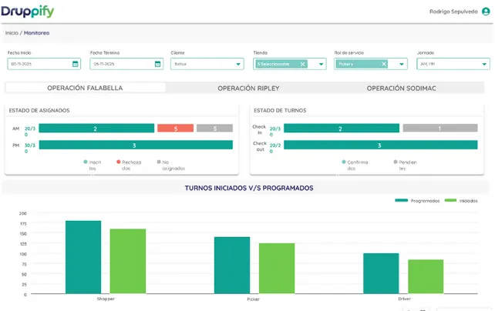Screen dimensions: 495x311
Task: Open the Fecha Término calendar picker
Action: click(157, 64)
